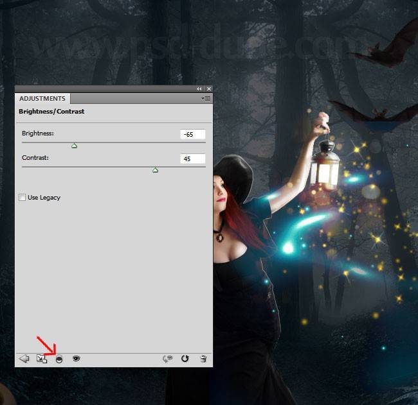The width and height of the screenshot is (418, 405).
Task: Collapse the Adjustments panel with double arrows
Action: point(199,89)
